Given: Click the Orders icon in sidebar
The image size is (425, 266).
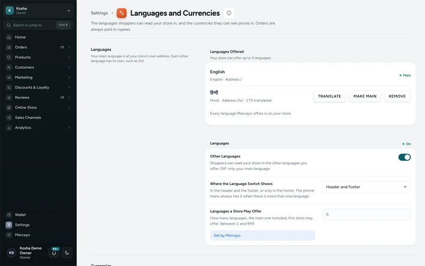Looking at the screenshot, I should point(9,47).
